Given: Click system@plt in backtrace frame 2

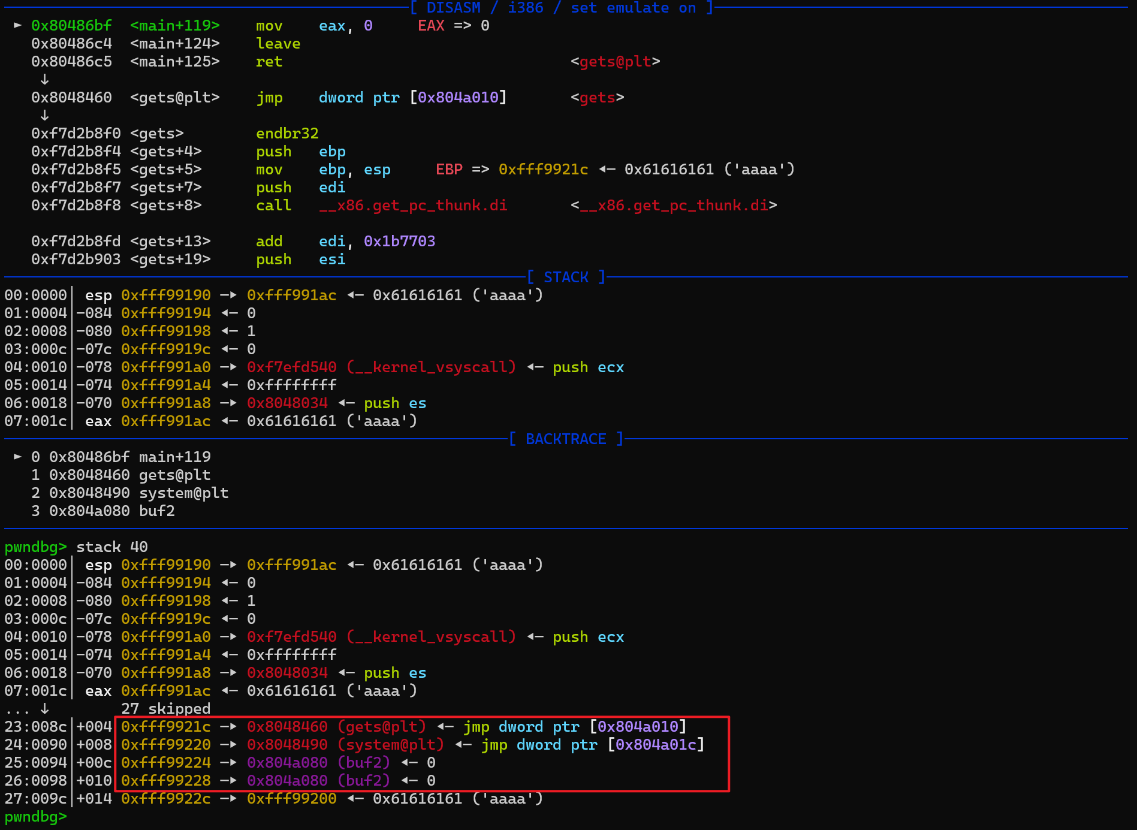Looking at the screenshot, I should [x=183, y=493].
